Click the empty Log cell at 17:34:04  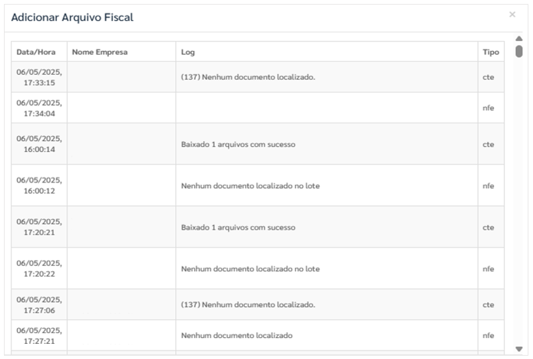click(327, 108)
